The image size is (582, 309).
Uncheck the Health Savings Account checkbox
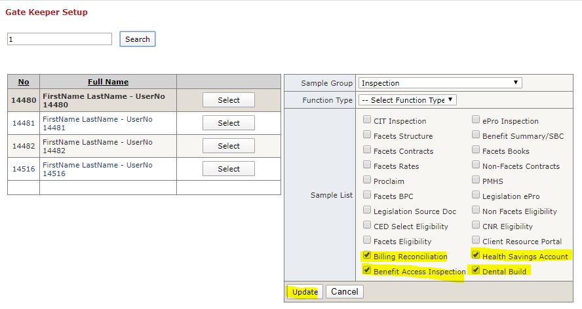[x=476, y=256]
